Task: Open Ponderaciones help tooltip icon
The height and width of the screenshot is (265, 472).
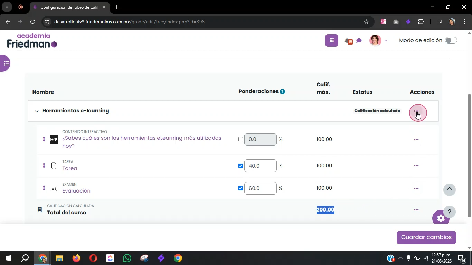Action: [282, 91]
